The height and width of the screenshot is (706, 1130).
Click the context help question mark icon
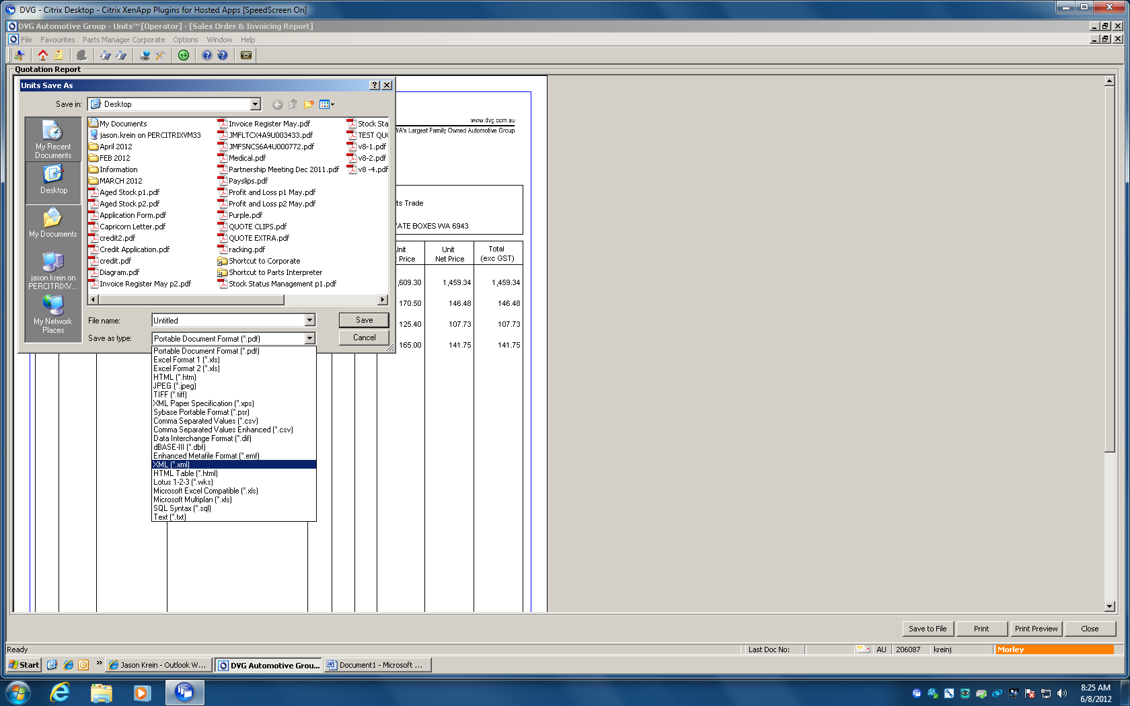(223, 55)
